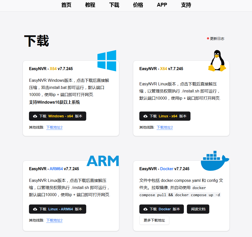The image size is (252, 237).
Task: Open the 更新日志 changelog link
Action: [217, 39]
